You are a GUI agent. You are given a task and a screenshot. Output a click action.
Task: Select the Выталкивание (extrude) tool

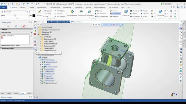[72, 13]
